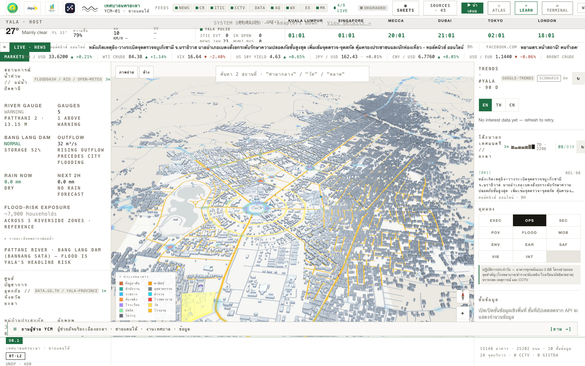Refresh the cabinet news feed panel
This screenshot has height=366, width=585.
pos(581,147)
